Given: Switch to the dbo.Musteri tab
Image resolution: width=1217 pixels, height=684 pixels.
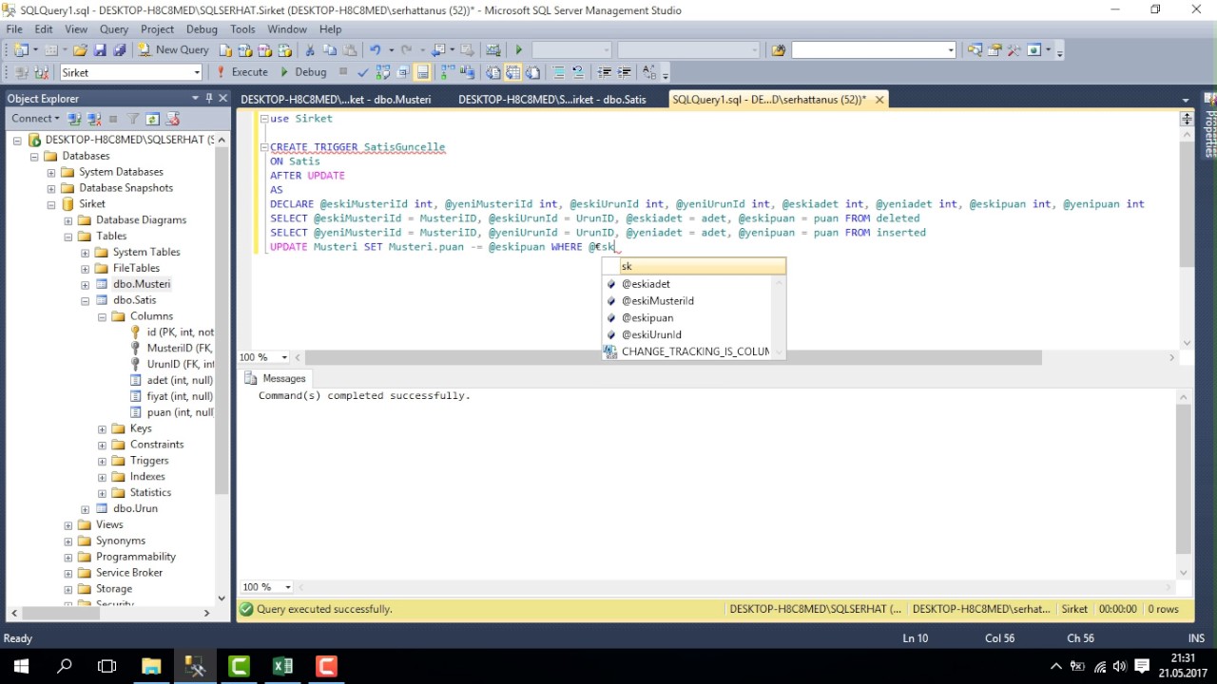Looking at the screenshot, I should (x=336, y=99).
